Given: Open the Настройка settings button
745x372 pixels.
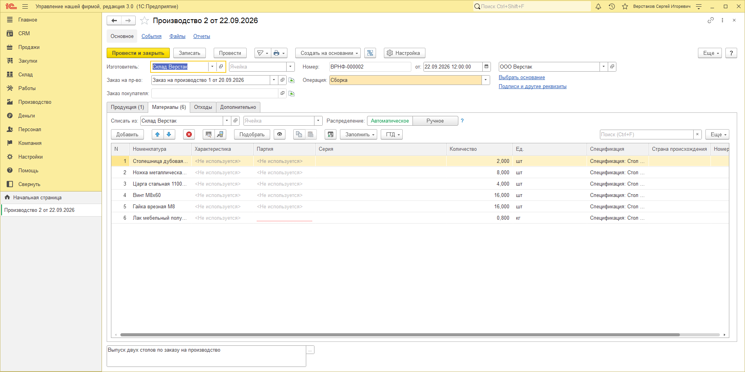Looking at the screenshot, I should pyautogui.click(x=404, y=53).
